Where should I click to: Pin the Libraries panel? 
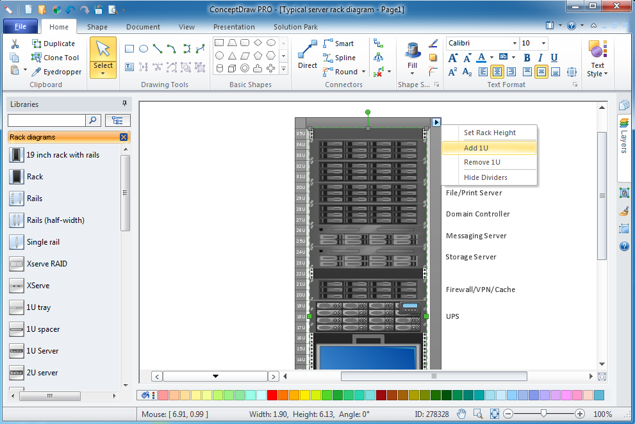124,104
